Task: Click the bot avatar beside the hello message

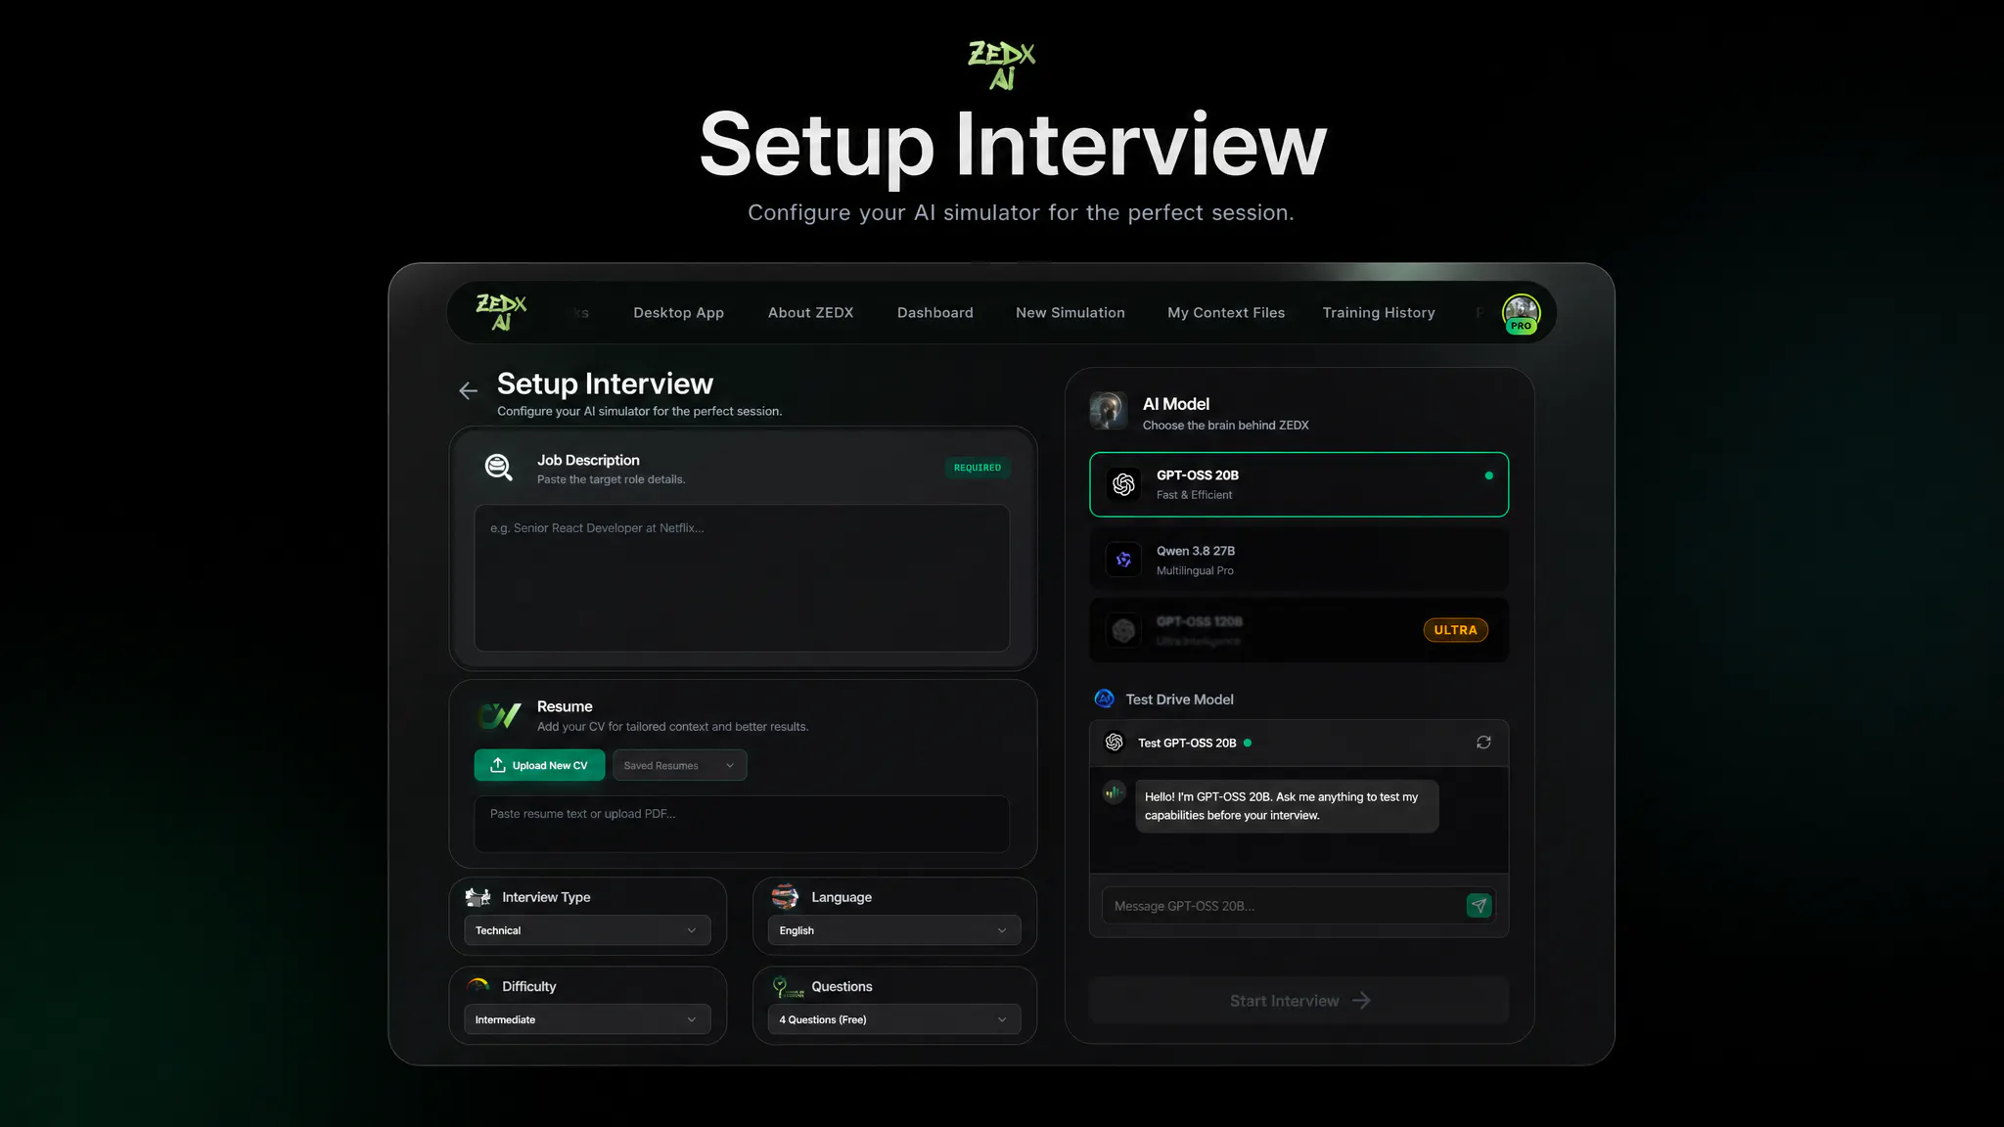Action: coord(1114,792)
